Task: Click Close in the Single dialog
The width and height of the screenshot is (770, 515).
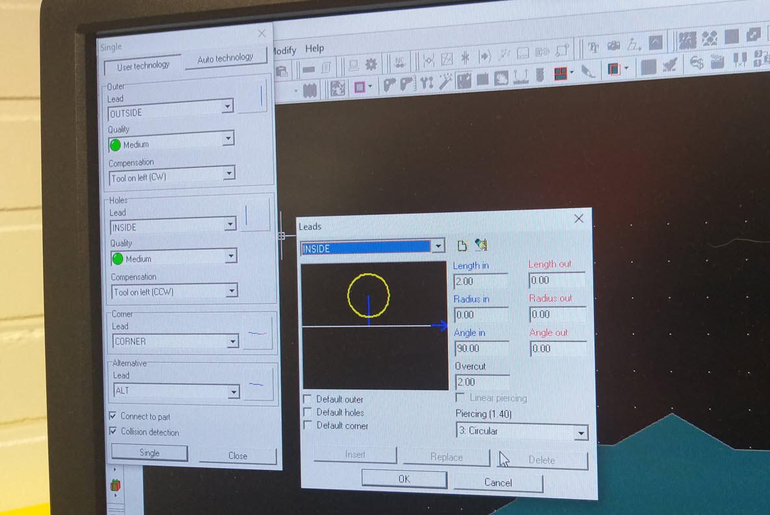Action: tap(237, 456)
